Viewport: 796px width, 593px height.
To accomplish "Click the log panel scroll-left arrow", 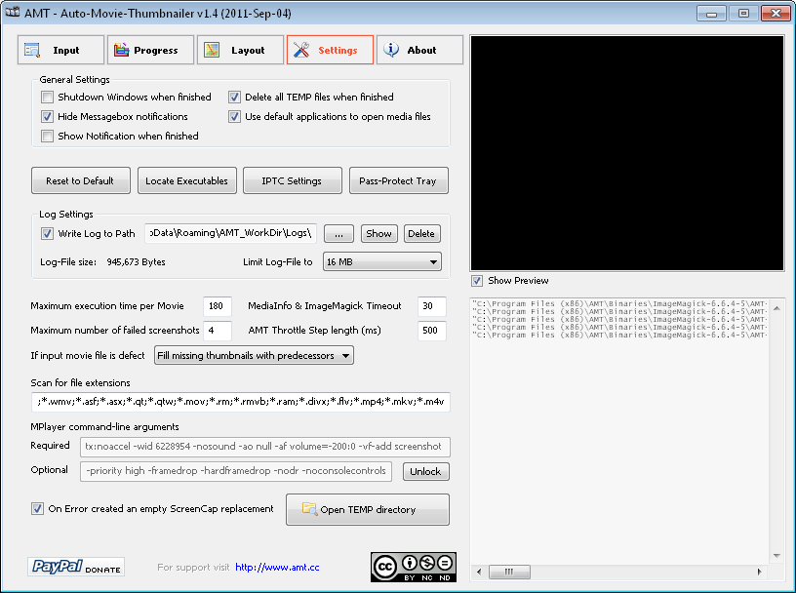I will [x=479, y=572].
